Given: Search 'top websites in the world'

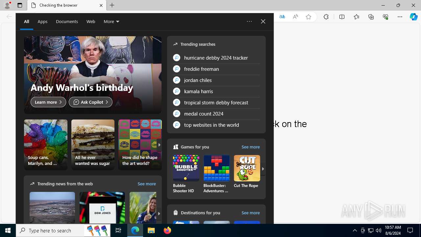Looking at the screenshot, I should pyautogui.click(x=216, y=125).
